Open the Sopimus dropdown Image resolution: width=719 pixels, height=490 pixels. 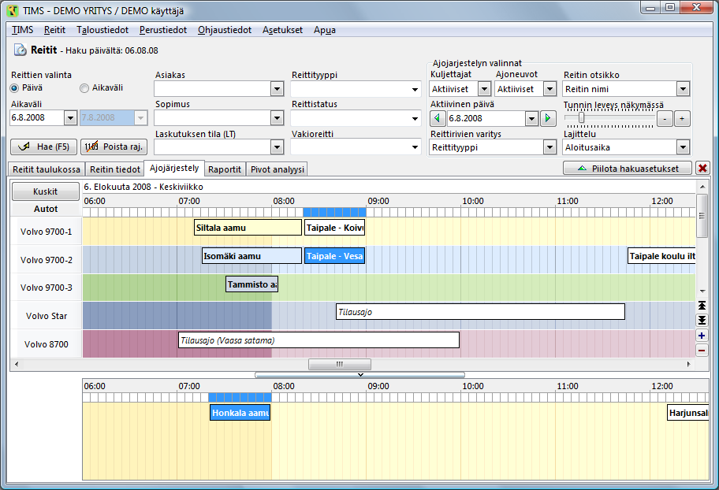tap(277, 118)
